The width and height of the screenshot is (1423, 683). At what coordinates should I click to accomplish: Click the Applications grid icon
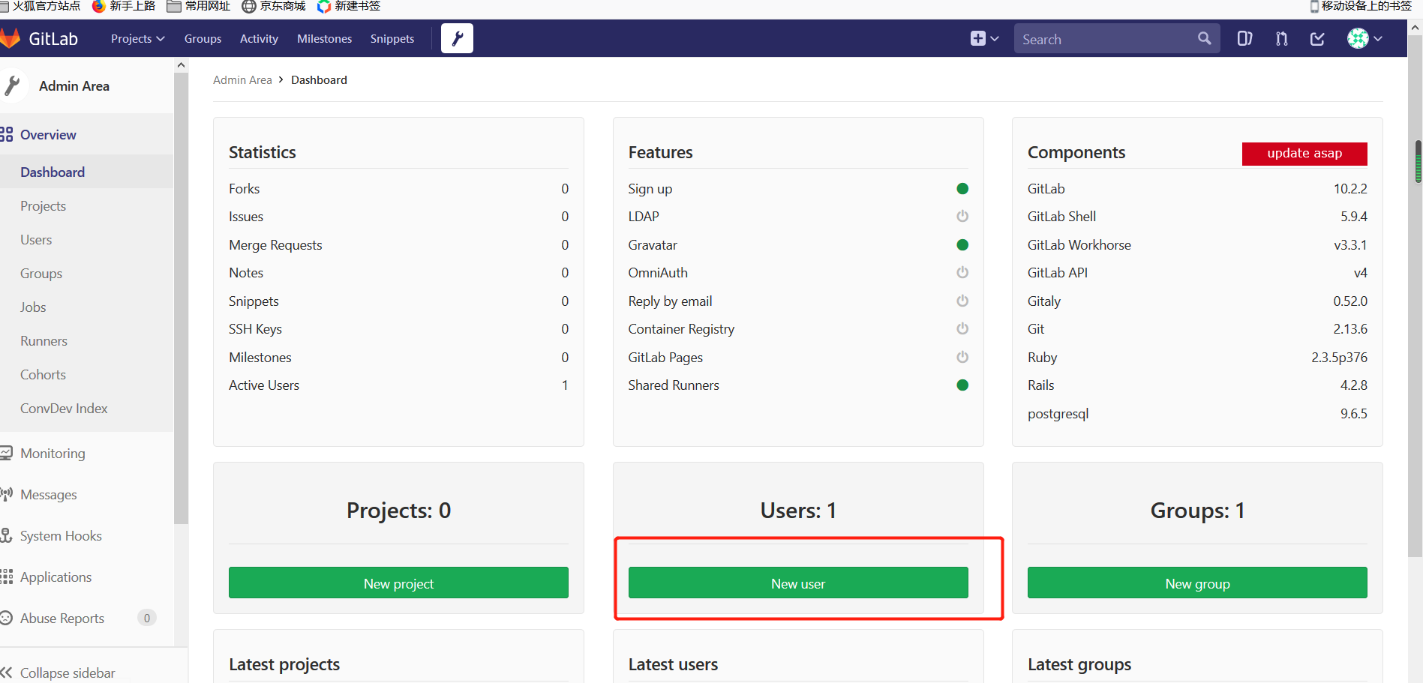tap(7, 577)
